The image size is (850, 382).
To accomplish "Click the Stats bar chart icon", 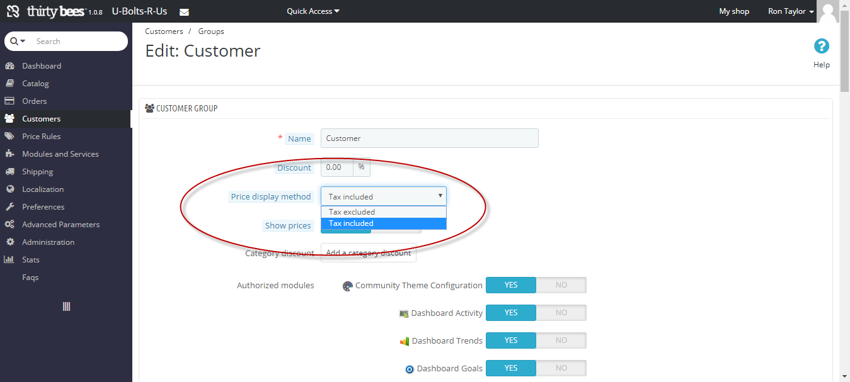I will click(9, 260).
